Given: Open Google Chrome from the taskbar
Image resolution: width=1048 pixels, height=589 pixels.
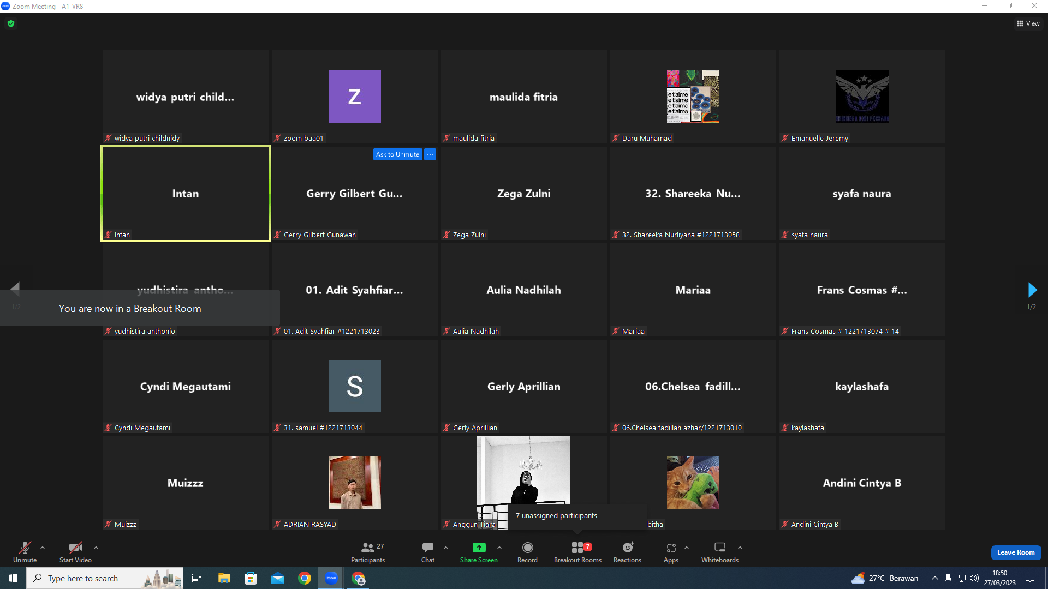Looking at the screenshot, I should click(305, 578).
